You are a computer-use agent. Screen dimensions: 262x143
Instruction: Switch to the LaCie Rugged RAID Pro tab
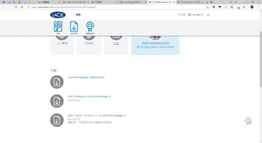133,2
